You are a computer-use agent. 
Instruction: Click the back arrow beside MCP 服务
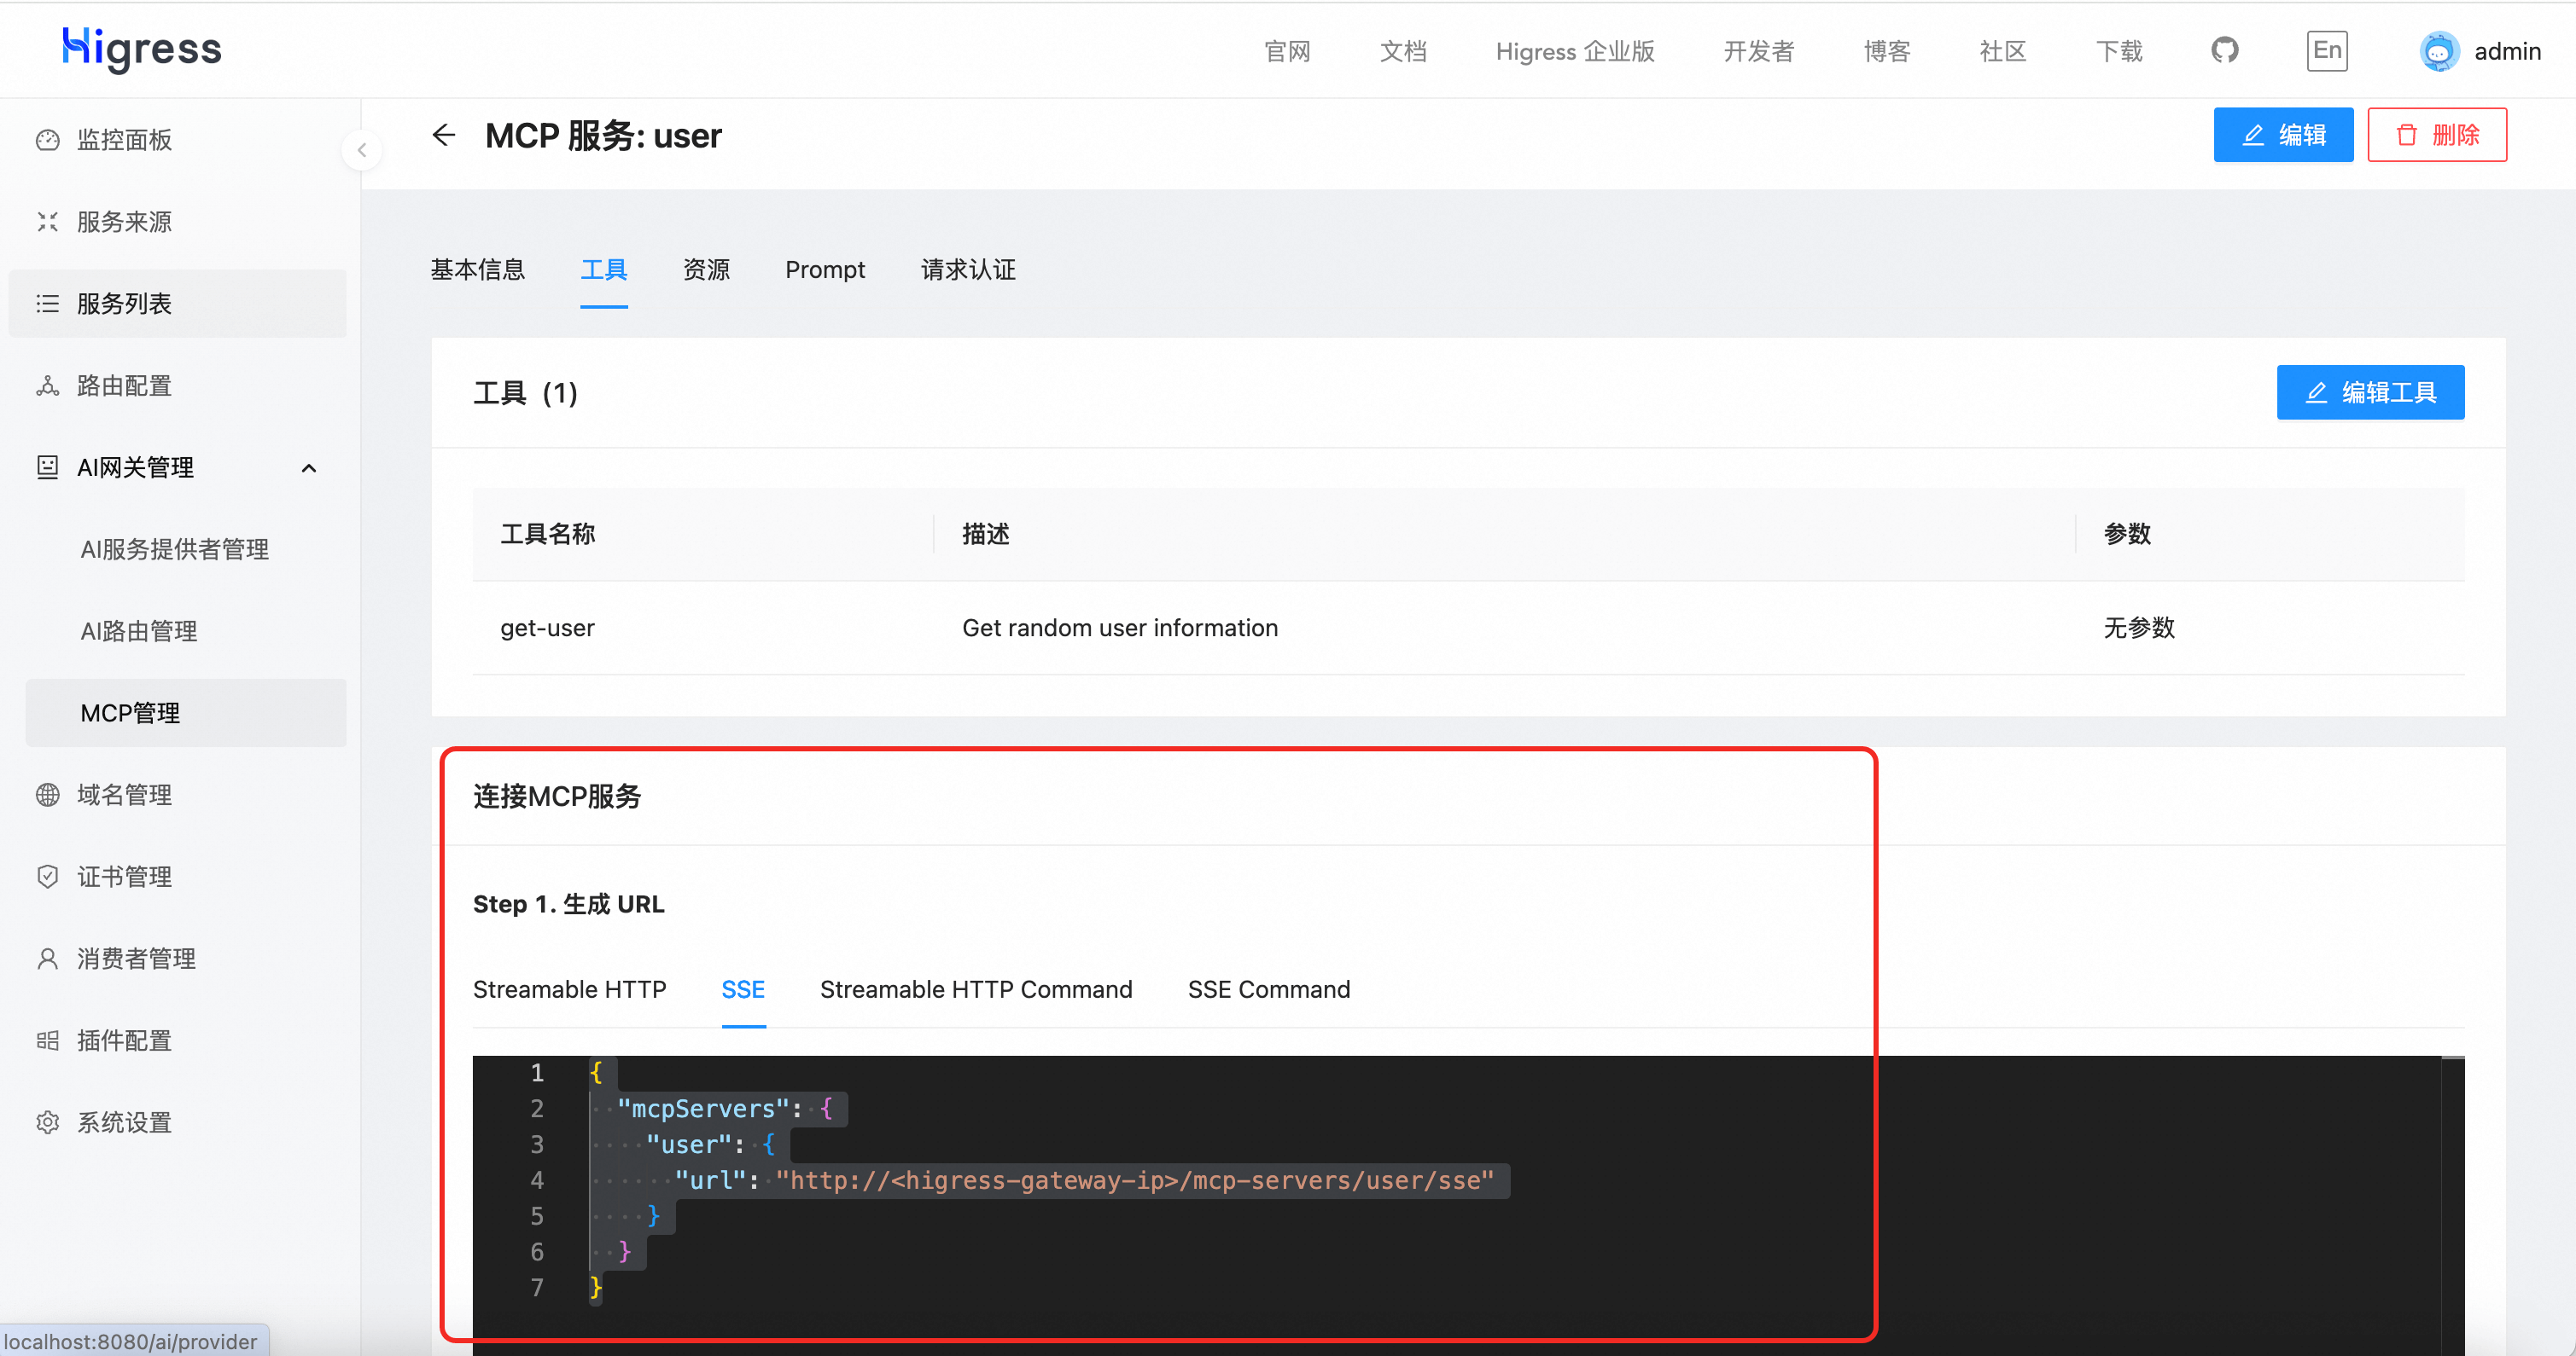coord(444,135)
